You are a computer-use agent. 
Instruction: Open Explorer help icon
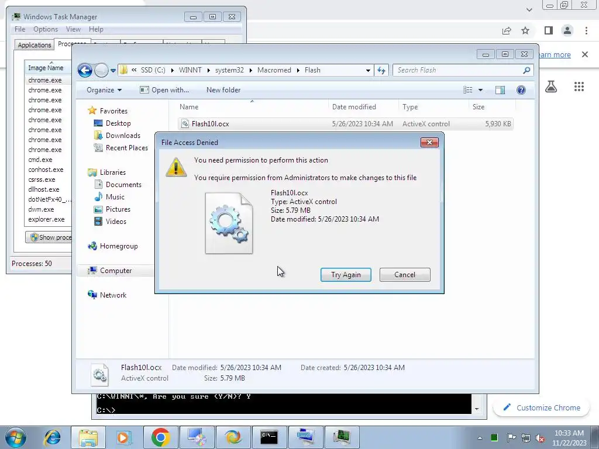point(521,90)
